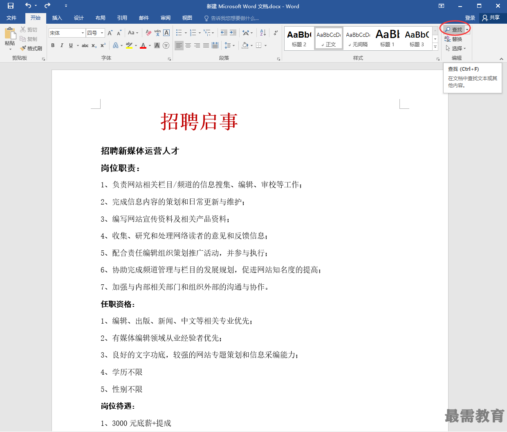Open the Select (选择) dropdown
This screenshot has height=432, width=507.
[455, 48]
